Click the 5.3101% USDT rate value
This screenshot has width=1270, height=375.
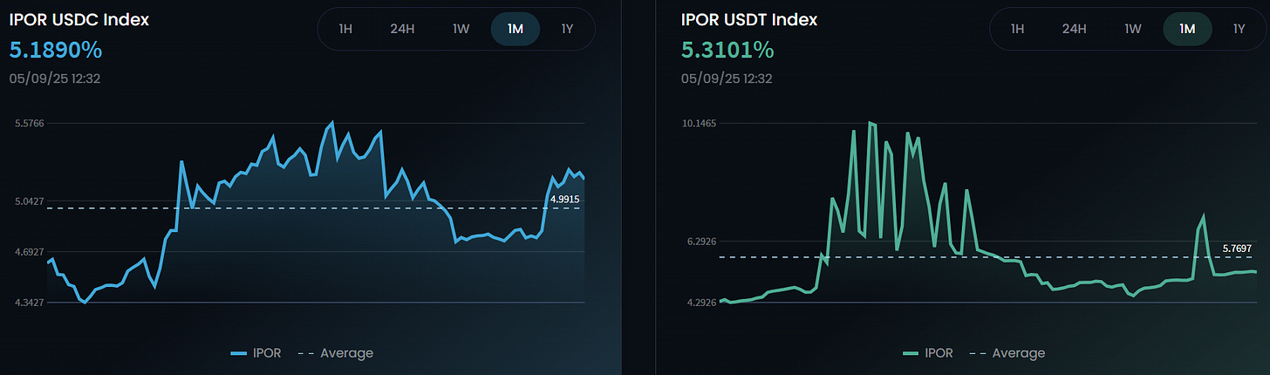727,51
